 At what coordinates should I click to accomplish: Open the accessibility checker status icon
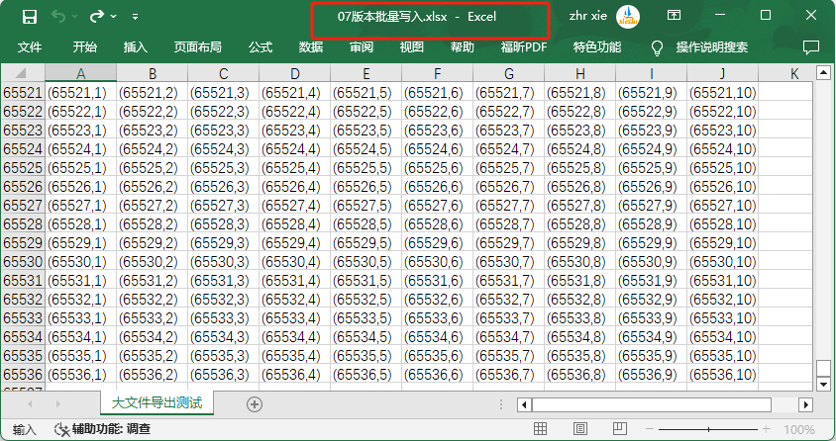tap(61, 430)
